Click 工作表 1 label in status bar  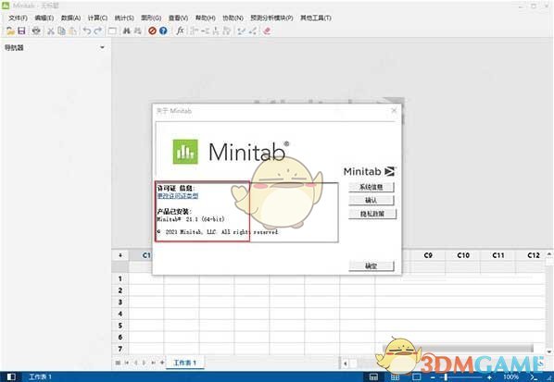(x=40, y=377)
